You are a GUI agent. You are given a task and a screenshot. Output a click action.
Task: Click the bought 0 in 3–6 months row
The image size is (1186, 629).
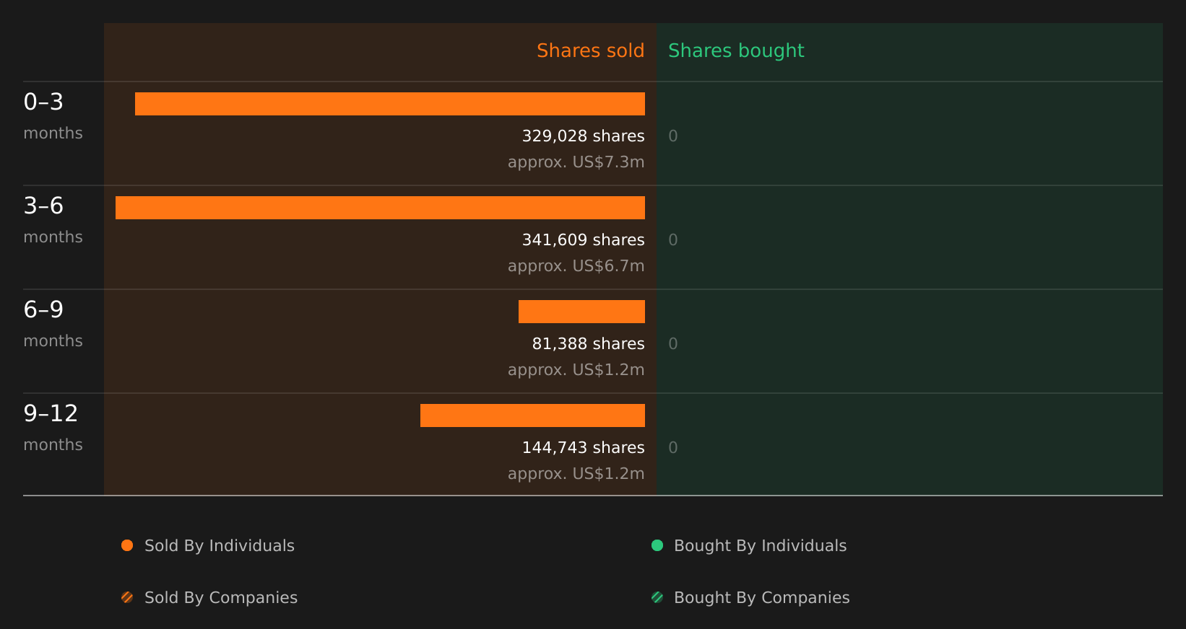673,240
